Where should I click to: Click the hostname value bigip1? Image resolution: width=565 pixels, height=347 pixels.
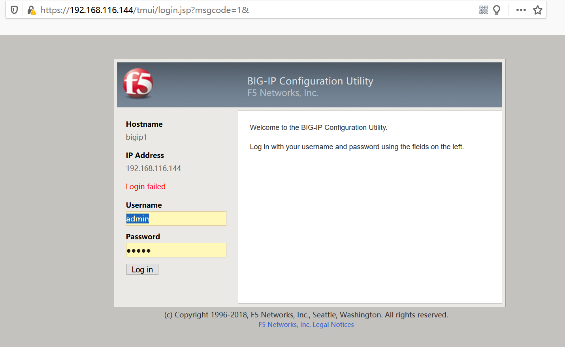(x=137, y=137)
